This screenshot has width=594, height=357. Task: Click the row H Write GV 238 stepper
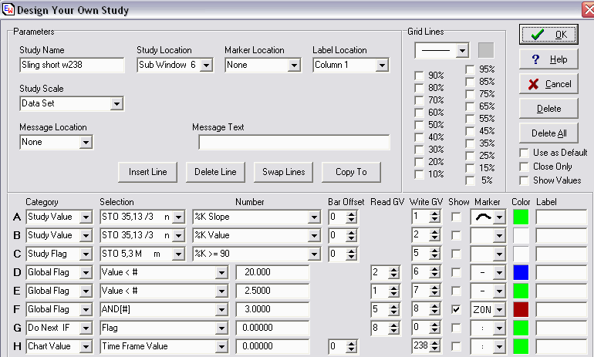click(434, 346)
